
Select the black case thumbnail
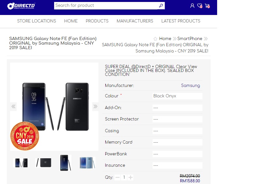(x=43, y=163)
